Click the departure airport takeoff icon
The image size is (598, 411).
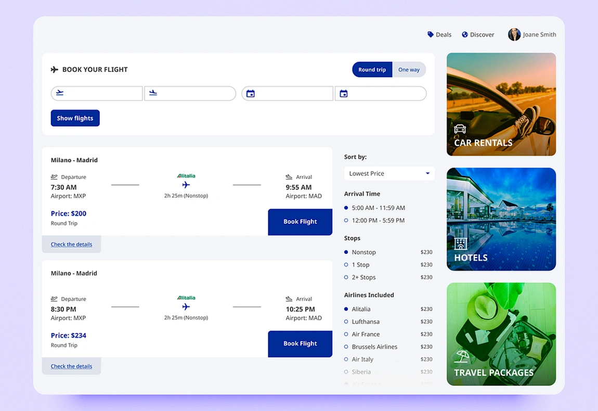click(x=59, y=93)
